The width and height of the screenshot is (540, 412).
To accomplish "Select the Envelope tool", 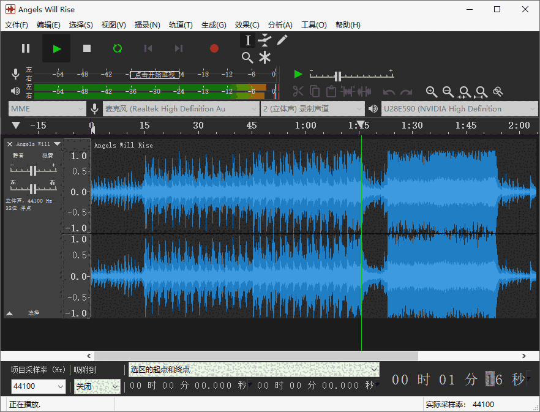I will (x=264, y=40).
